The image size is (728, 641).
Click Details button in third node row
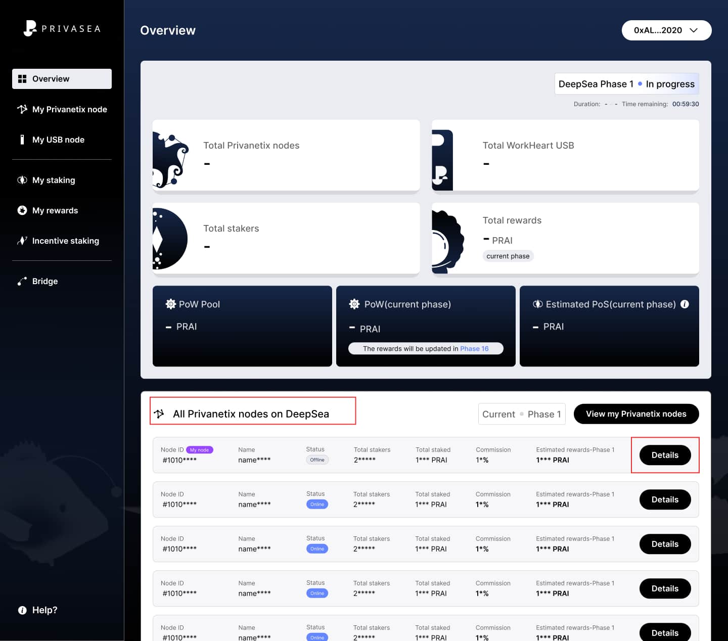point(665,544)
